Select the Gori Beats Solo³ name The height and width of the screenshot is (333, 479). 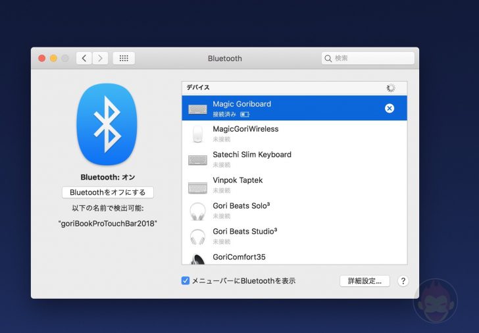point(241,205)
